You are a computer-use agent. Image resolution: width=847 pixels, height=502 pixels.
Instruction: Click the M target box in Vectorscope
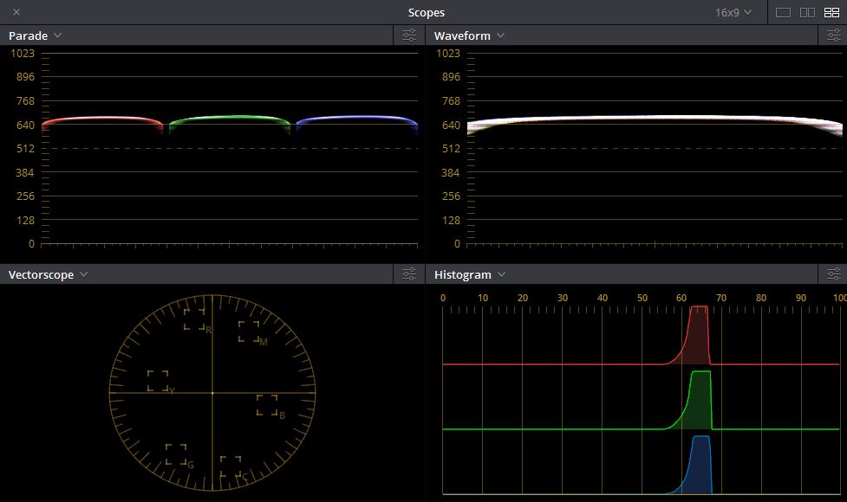tap(249, 331)
